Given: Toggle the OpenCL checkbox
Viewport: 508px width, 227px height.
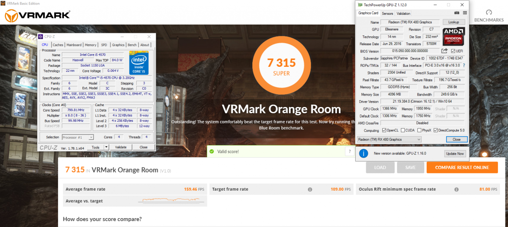Looking at the screenshot, I should 384,130.
